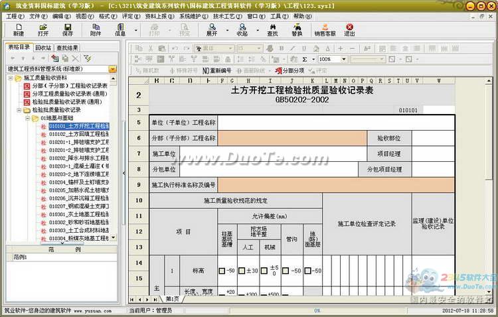Click the 查找 (Find) binoculars icon

272,30
